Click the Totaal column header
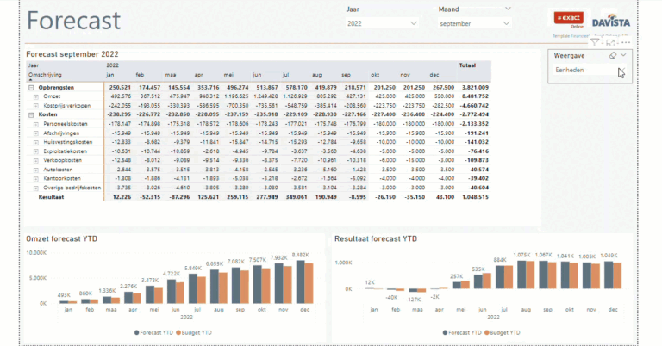The height and width of the screenshot is (346, 662). tap(467, 65)
